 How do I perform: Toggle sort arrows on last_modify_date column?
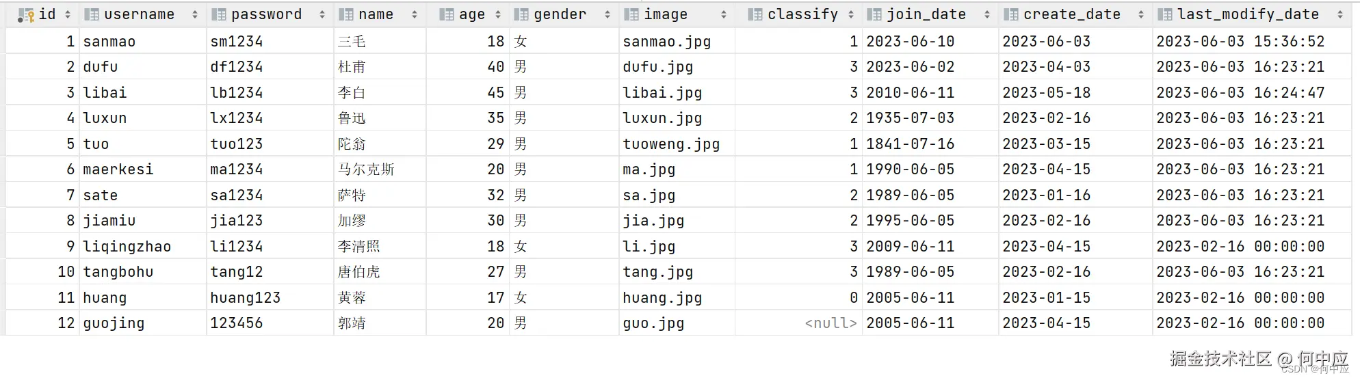click(1339, 14)
